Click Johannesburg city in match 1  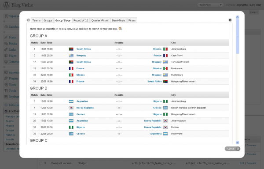pos(178,49)
